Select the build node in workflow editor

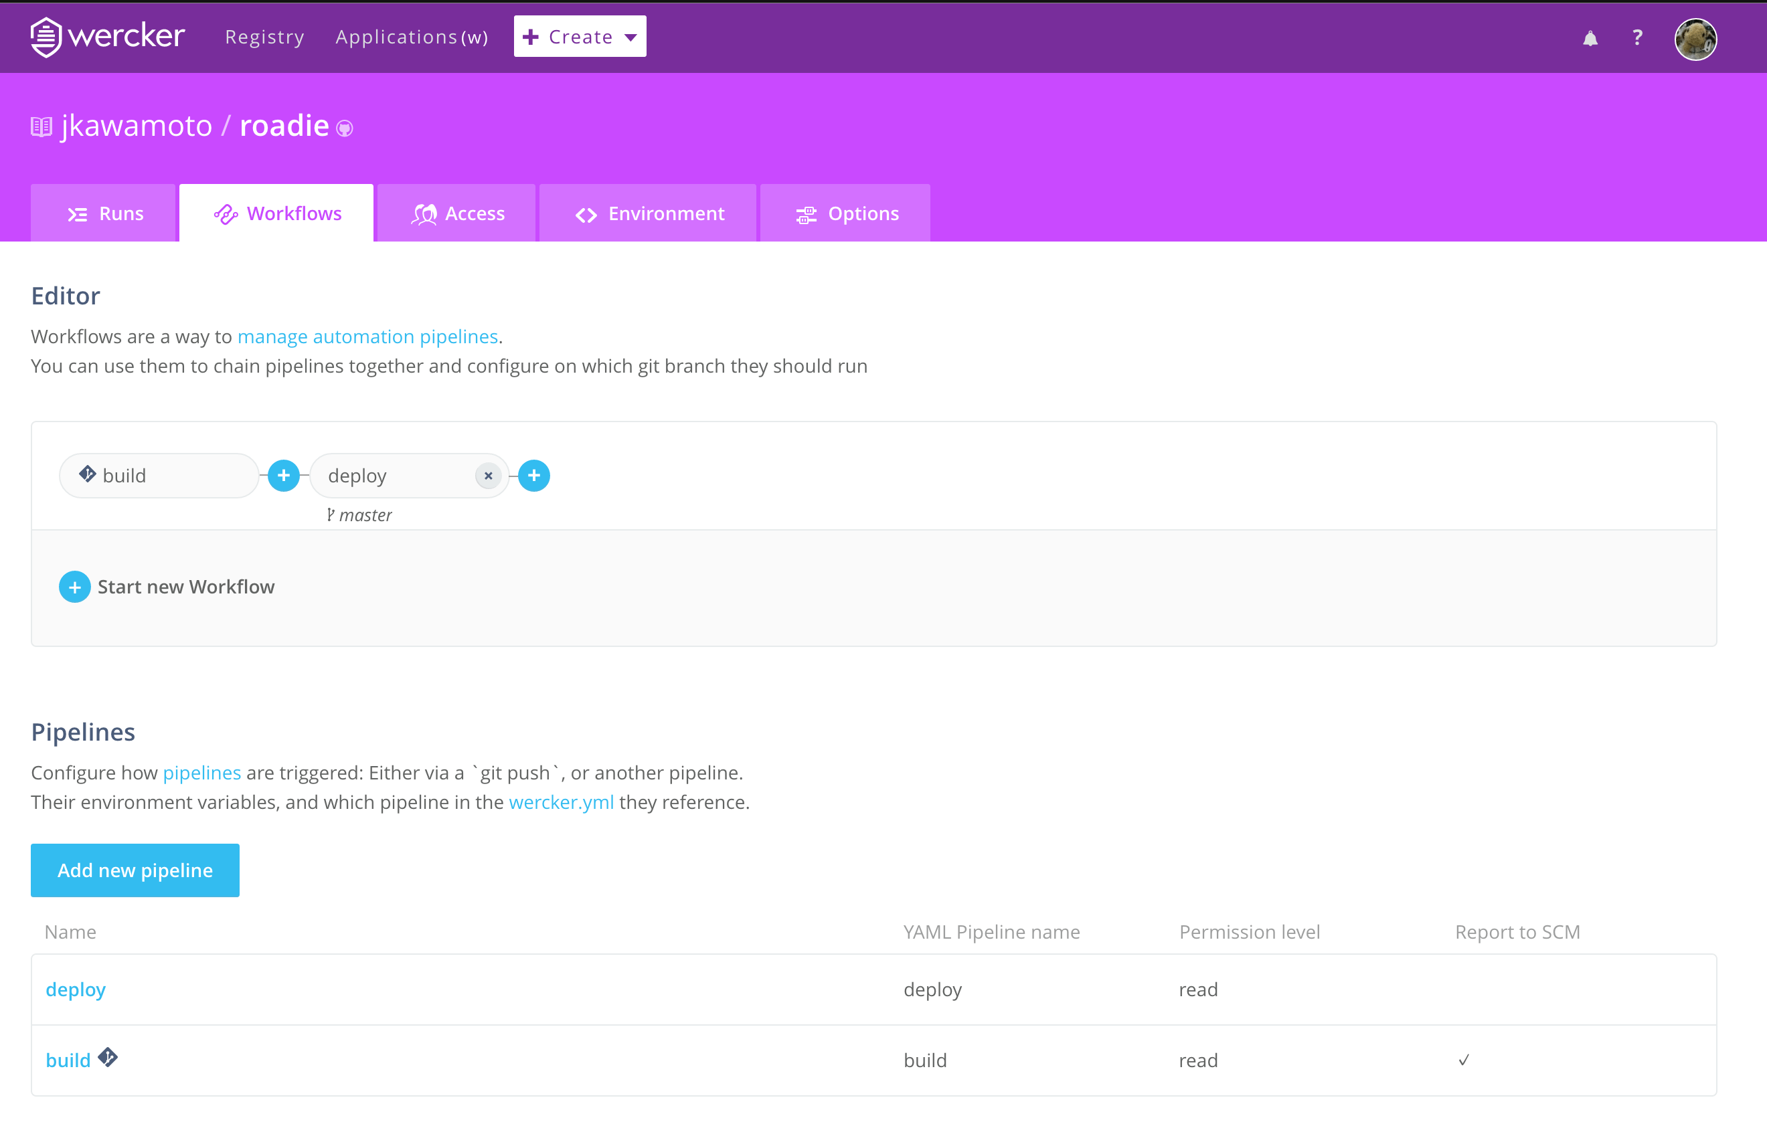coord(159,476)
